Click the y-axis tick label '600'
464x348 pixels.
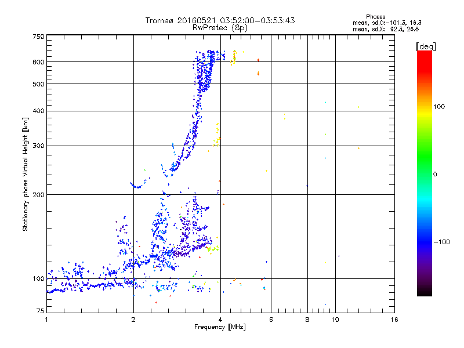coord(38,62)
